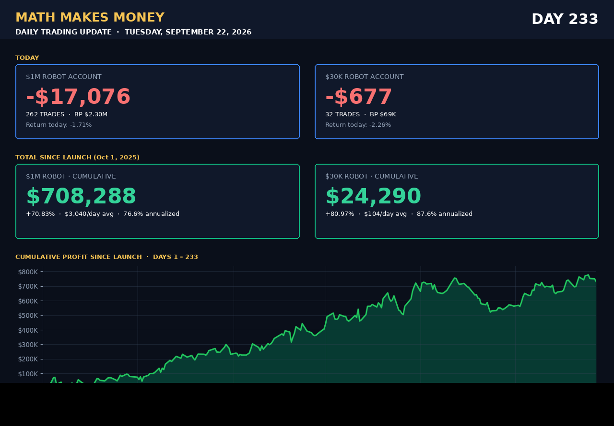Click the "$400K" y-axis label
The height and width of the screenshot is (426, 614).
tap(28, 330)
